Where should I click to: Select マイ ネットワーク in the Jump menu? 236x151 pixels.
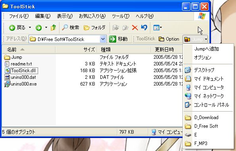209,96
